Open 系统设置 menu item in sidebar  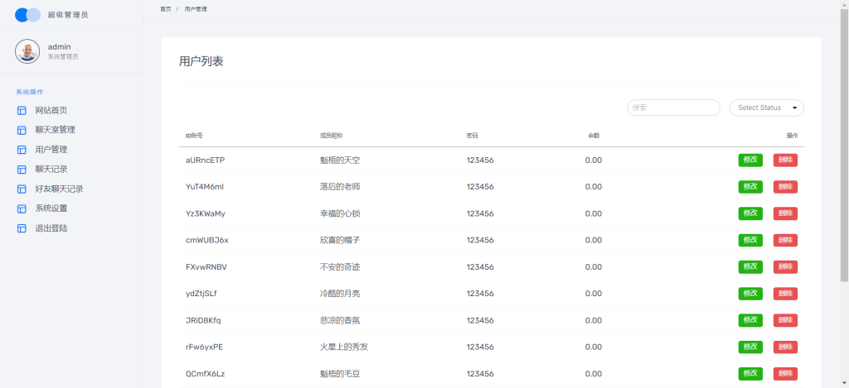click(x=51, y=208)
